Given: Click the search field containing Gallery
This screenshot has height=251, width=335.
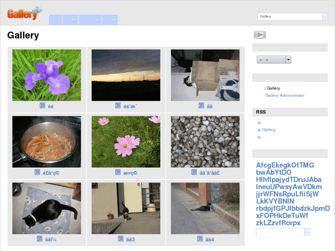Looking at the screenshot, I should pyautogui.click(x=290, y=17).
